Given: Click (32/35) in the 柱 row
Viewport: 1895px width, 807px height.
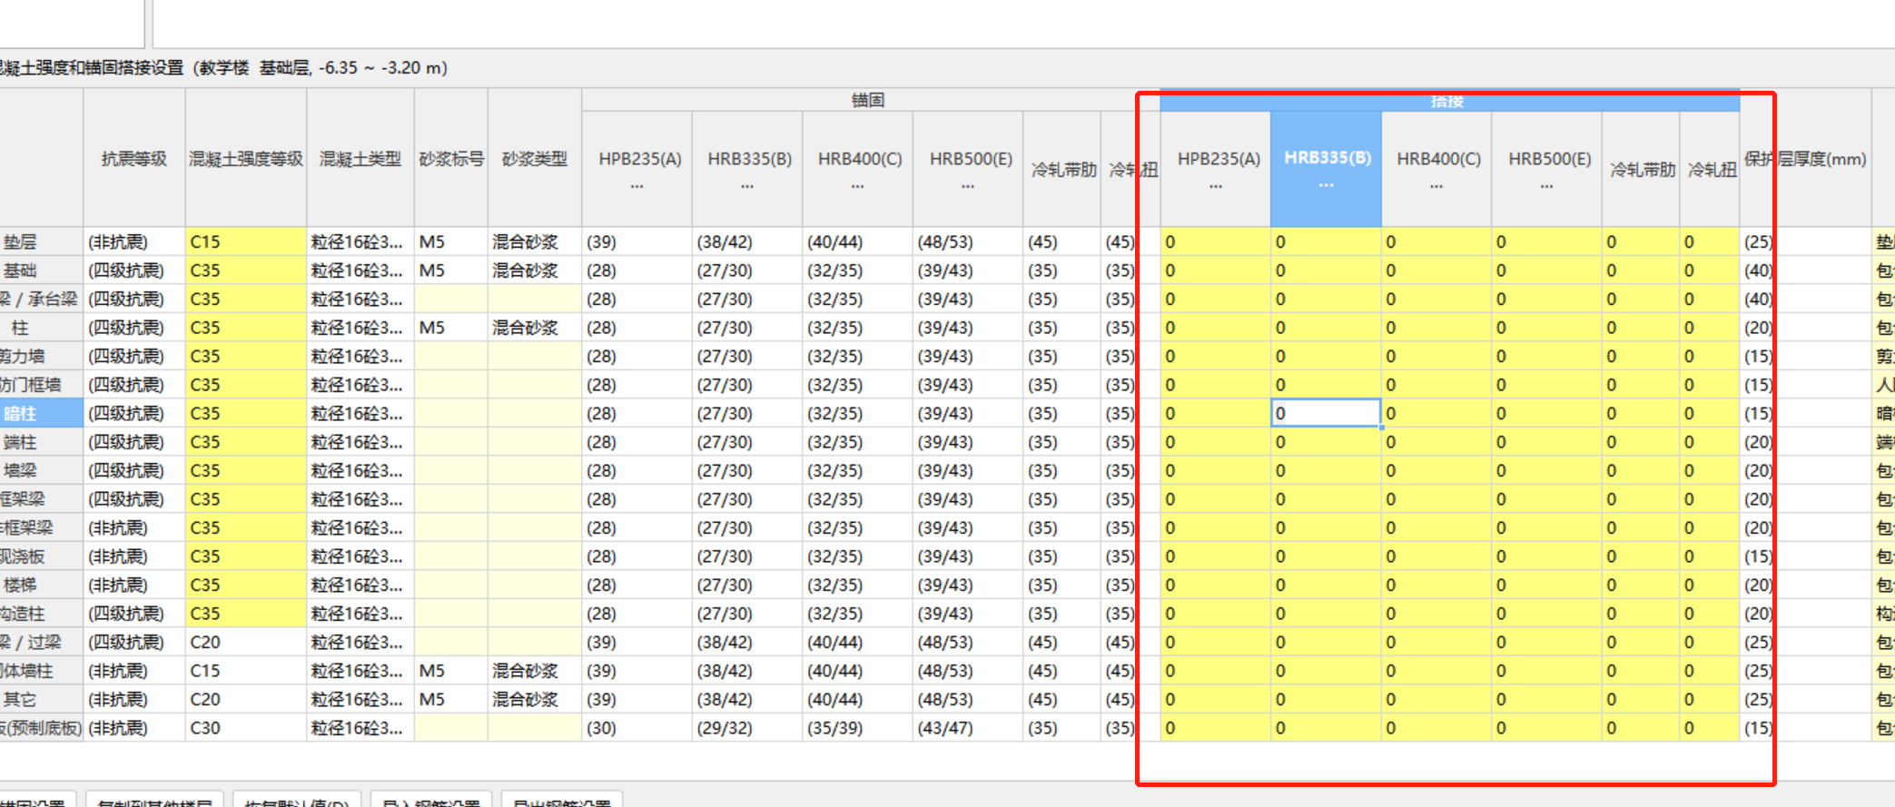Looking at the screenshot, I should [857, 328].
